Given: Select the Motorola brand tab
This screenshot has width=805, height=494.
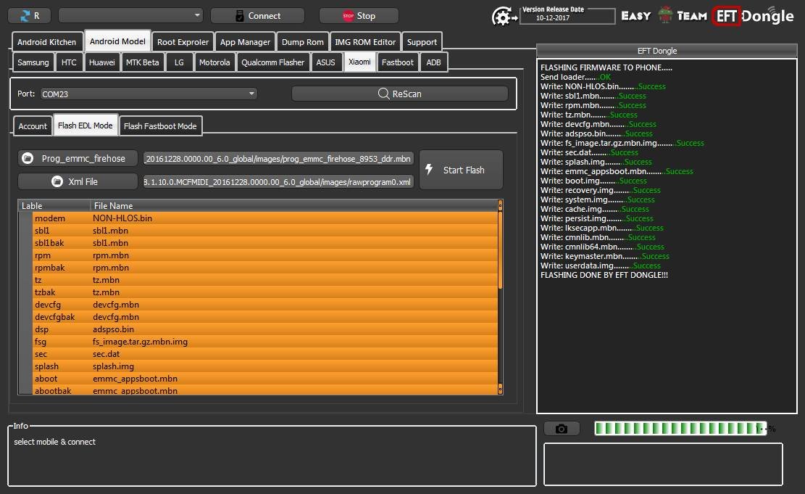Looking at the screenshot, I should click(214, 62).
